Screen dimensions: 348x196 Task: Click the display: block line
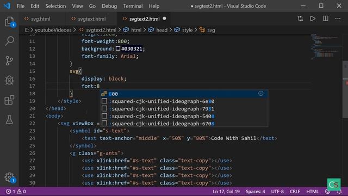(x=104, y=78)
